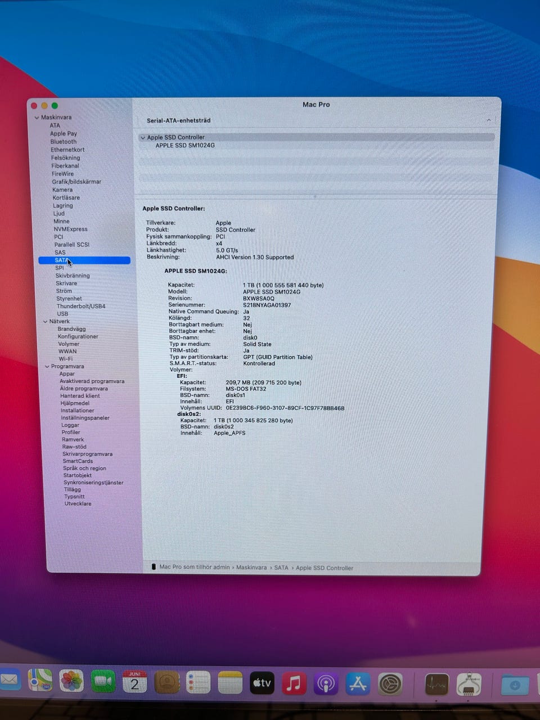Screen dimensions: 540x720
Task: Open Music app in the Dock
Action: coord(294,683)
